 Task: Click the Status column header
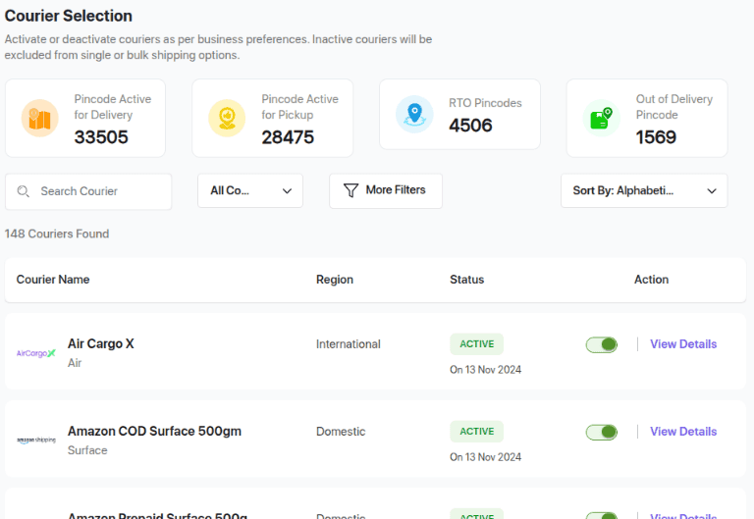[x=467, y=280]
